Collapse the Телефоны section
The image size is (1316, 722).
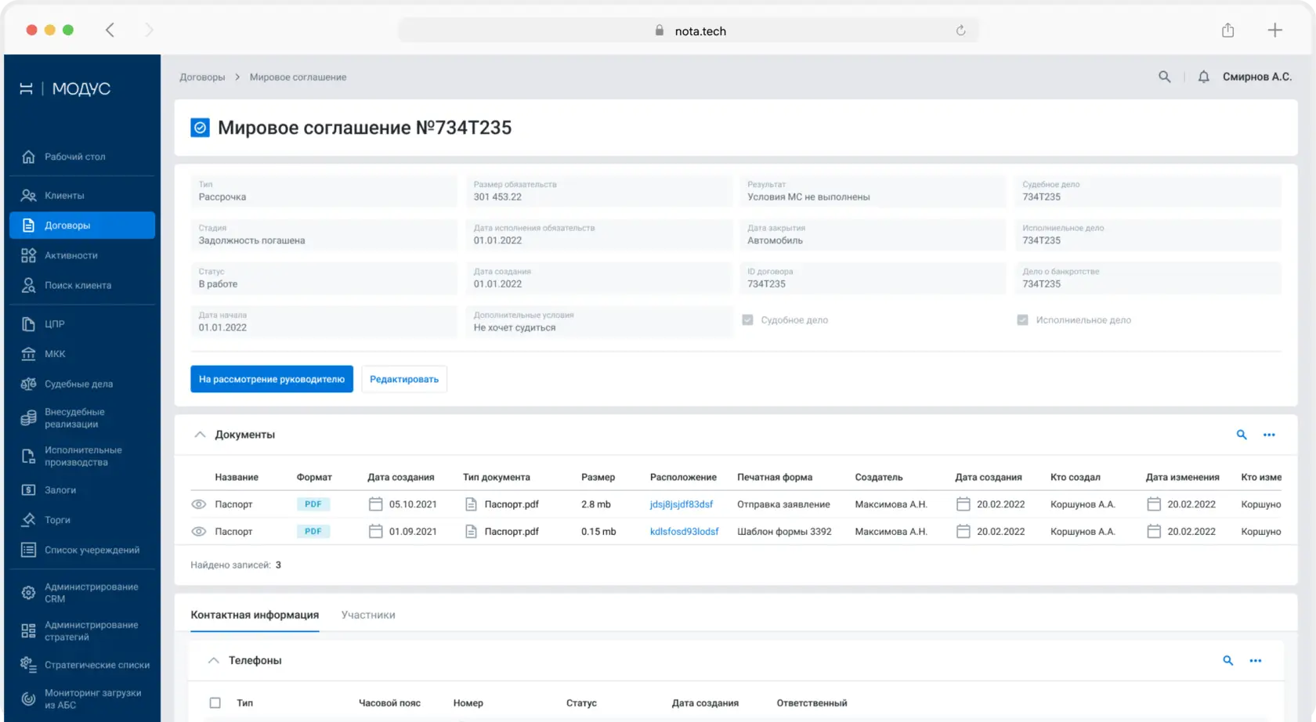coord(213,661)
